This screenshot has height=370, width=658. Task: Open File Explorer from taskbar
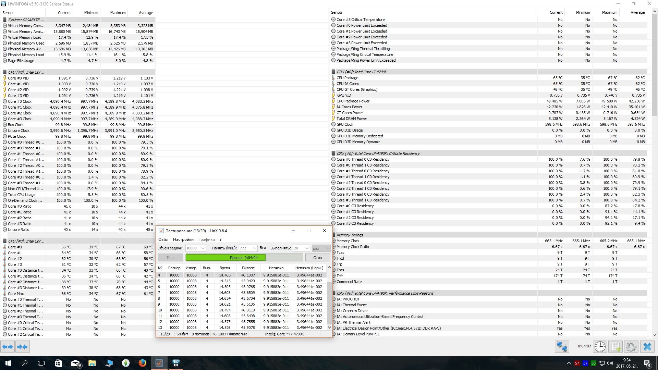pos(92,363)
